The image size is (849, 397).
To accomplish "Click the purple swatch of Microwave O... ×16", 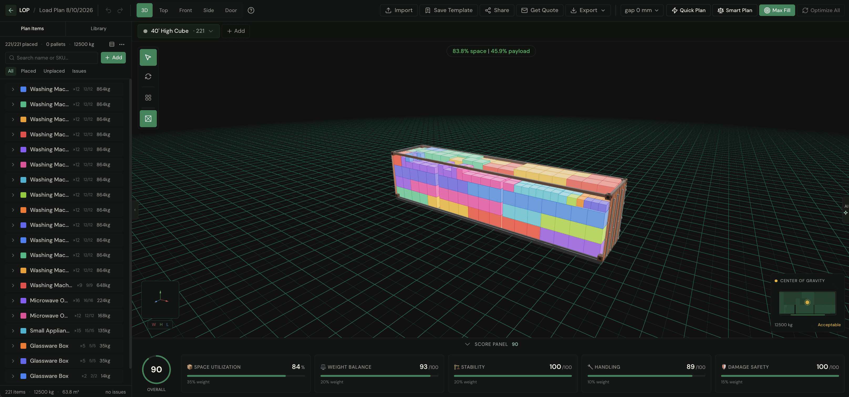I will tap(23, 300).
